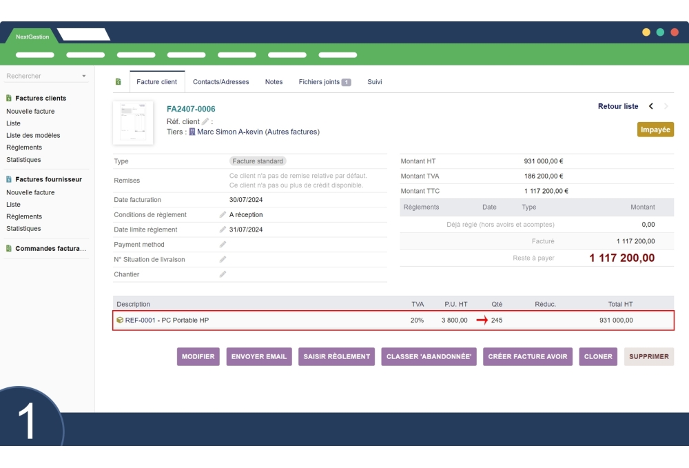Viewport: 689px width, 468px height.
Task: Select Nouvelle facture under Factures clients
Action: (30, 111)
